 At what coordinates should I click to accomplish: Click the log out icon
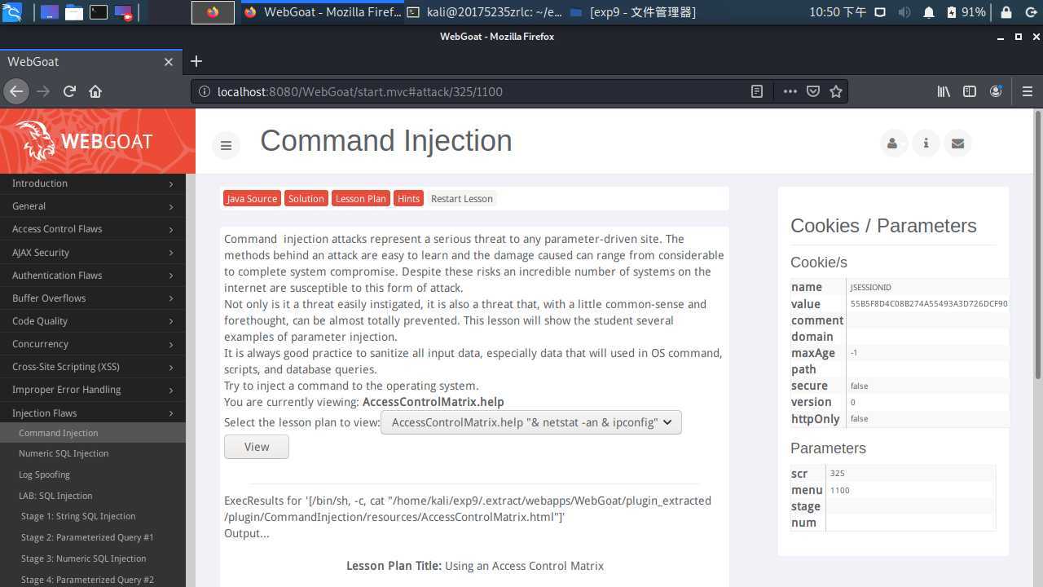tap(1031, 12)
